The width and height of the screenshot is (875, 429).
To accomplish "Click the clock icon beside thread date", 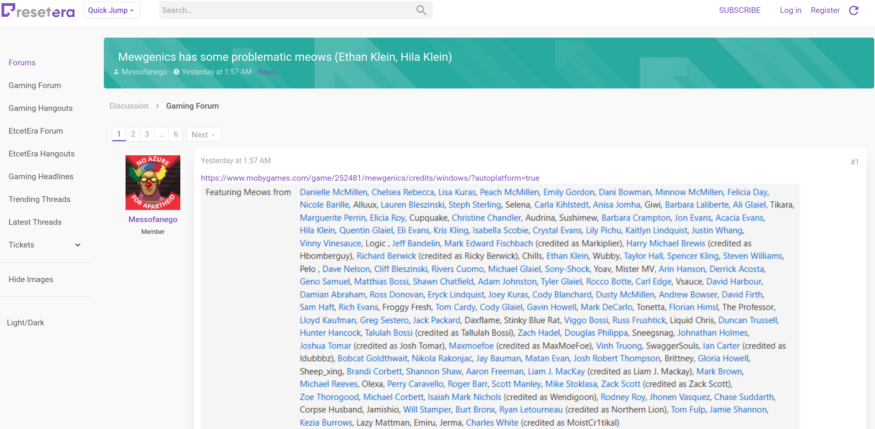I will tap(177, 72).
